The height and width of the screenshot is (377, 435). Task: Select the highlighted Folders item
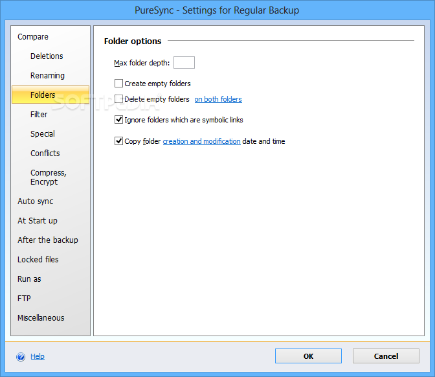[50, 95]
